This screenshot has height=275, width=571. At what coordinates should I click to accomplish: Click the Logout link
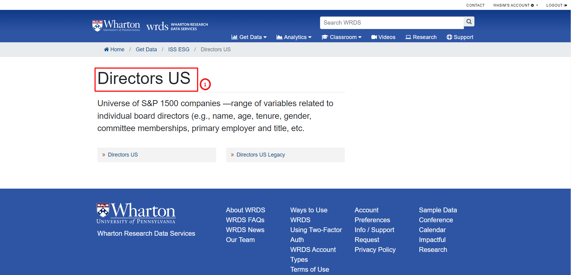[557, 5]
